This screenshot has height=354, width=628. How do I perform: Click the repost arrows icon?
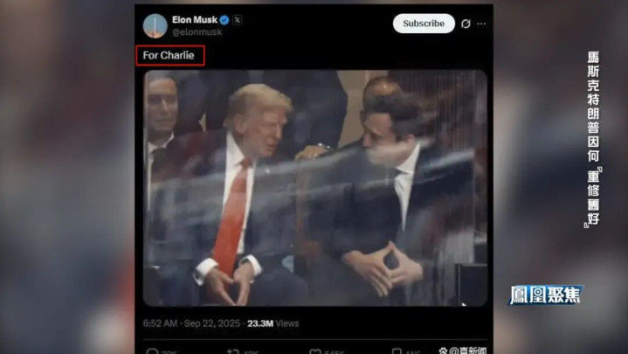point(232,351)
